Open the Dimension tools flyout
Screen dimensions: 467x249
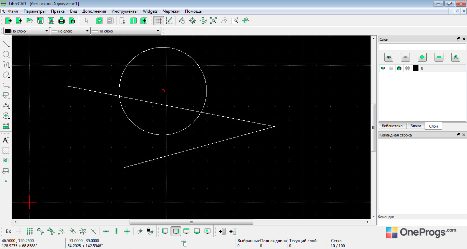pos(6,106)
